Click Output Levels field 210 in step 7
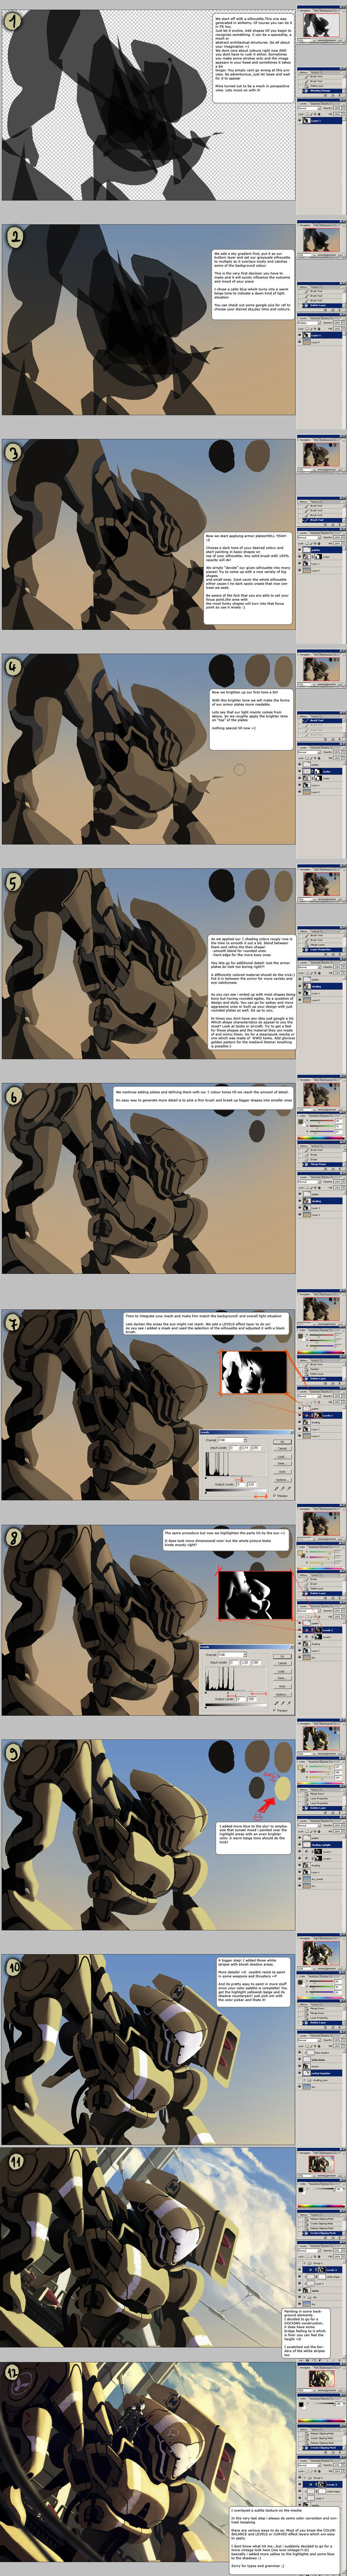The height and width of the screenshot is (2576, 347). 252,1485
